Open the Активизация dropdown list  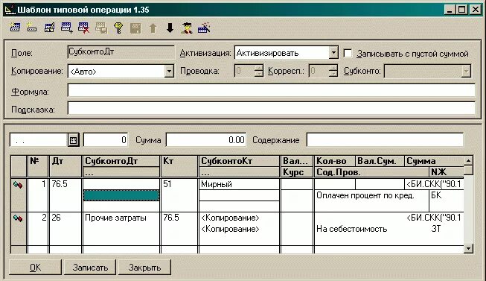tap(333, 53)
